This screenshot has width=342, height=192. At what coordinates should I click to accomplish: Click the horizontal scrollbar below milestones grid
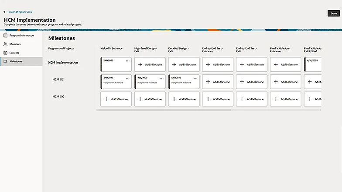tap(174, 110)
